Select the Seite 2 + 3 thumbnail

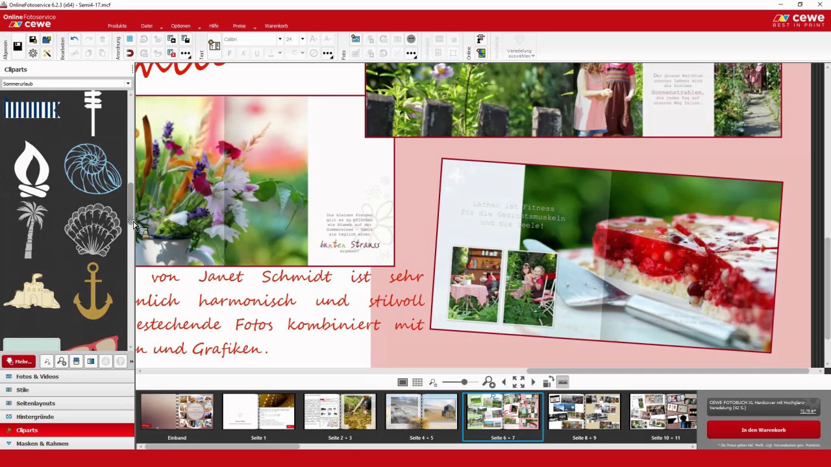point(340,412)
